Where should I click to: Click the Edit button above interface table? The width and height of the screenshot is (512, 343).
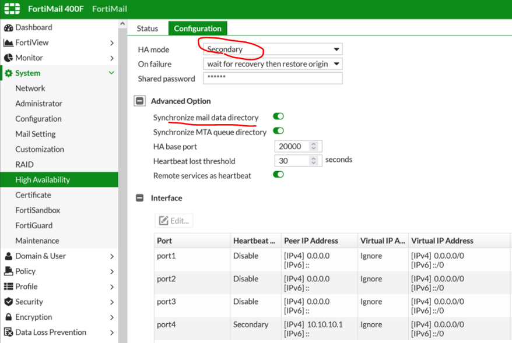coord(174,221)
